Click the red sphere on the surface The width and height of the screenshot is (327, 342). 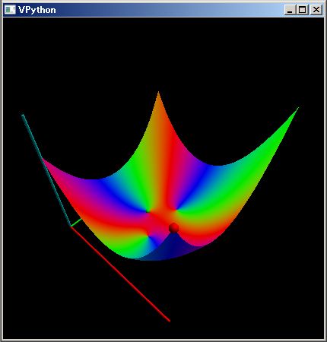pyautogui.click(x=173, y=228)
